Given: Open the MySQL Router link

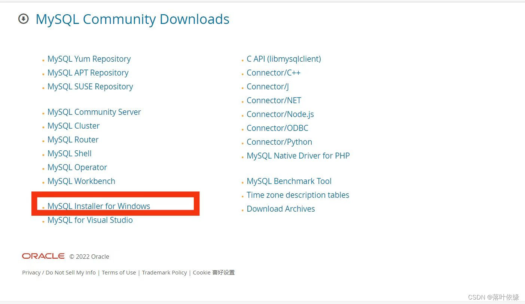Looking at the screenshot, I should point(73,140).
